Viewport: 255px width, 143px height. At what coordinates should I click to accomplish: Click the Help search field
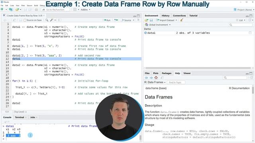[x=235, y=78]
